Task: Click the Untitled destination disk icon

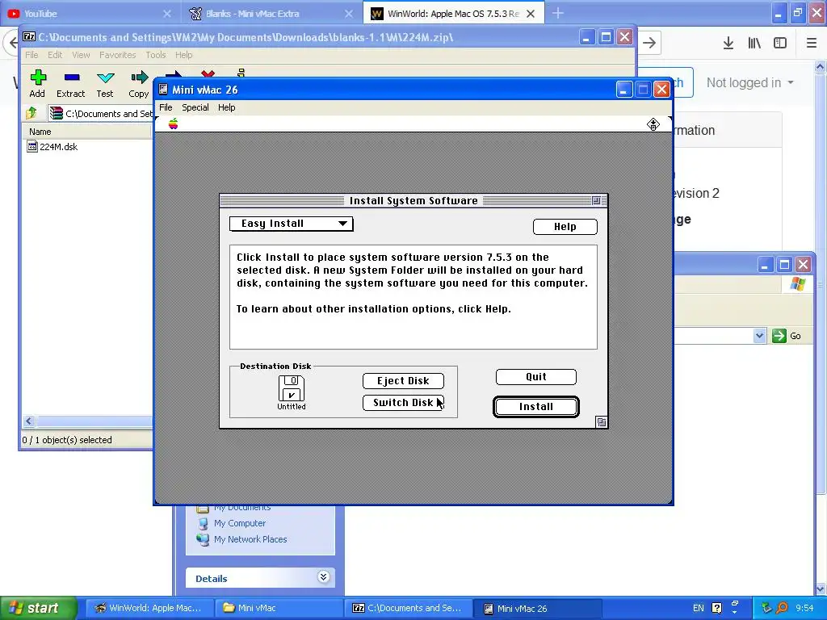Action: pyautogui.click(x=291, y=393)
